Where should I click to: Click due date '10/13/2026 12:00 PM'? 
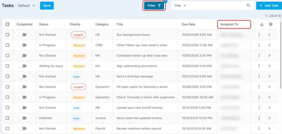pyautogui.click(x=197, y=118)
